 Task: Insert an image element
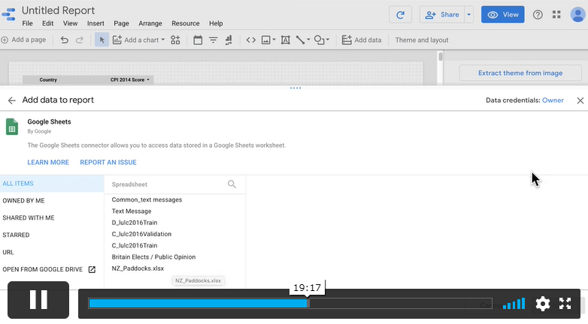point(266,40)
